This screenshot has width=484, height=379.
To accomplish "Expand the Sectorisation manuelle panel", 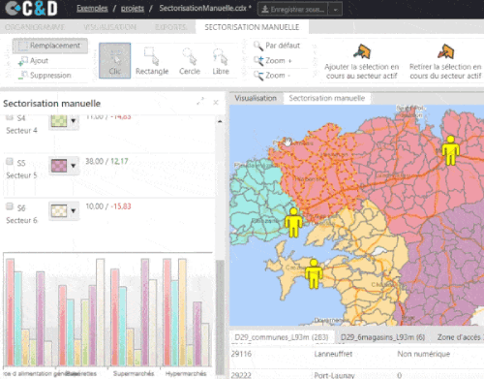I will tap(200, 102).
